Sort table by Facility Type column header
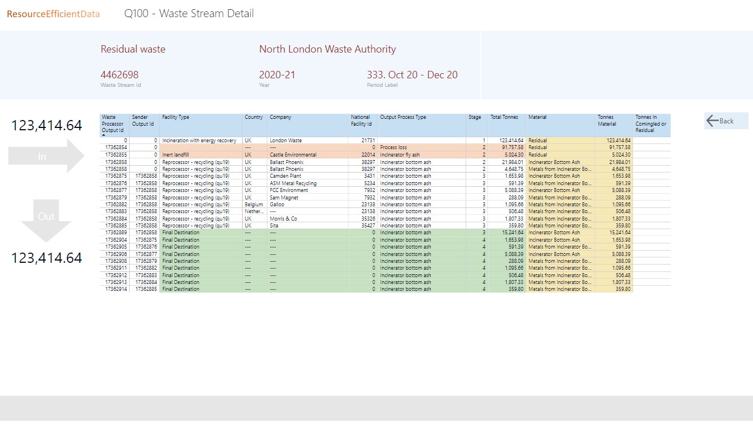The image size is (753, 424). [x=176, y=117]
